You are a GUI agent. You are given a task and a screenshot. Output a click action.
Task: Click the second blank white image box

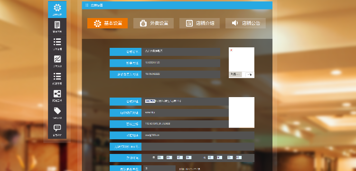tap(242, 112)
